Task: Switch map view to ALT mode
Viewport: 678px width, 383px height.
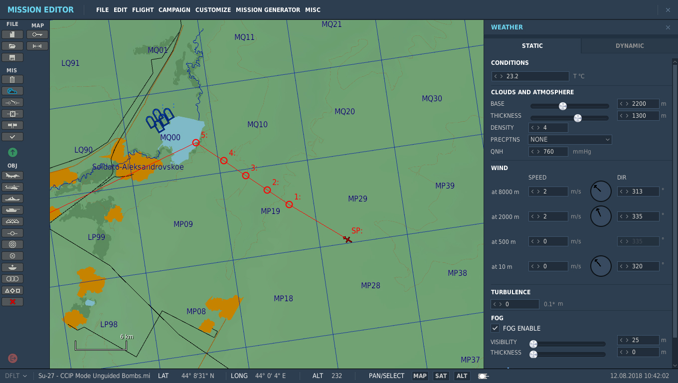Action: [x=462, y=376]
